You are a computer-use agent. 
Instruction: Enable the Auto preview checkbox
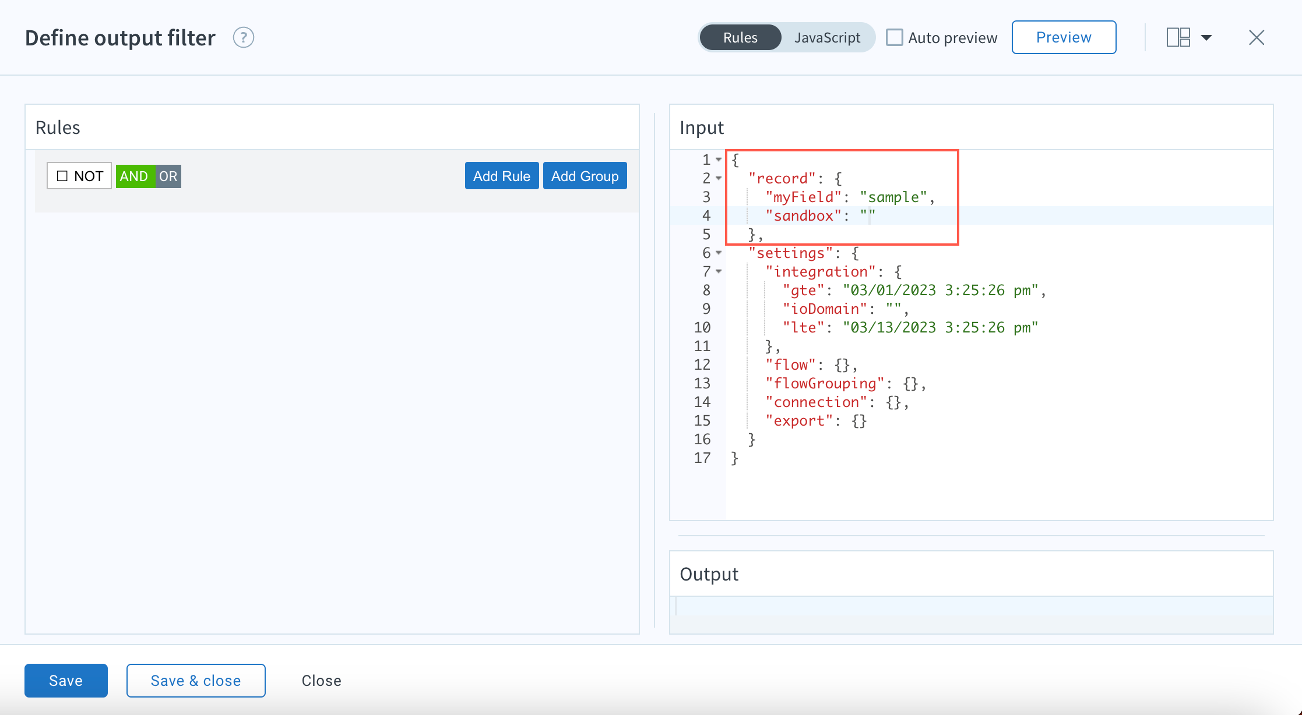[894, 38]
